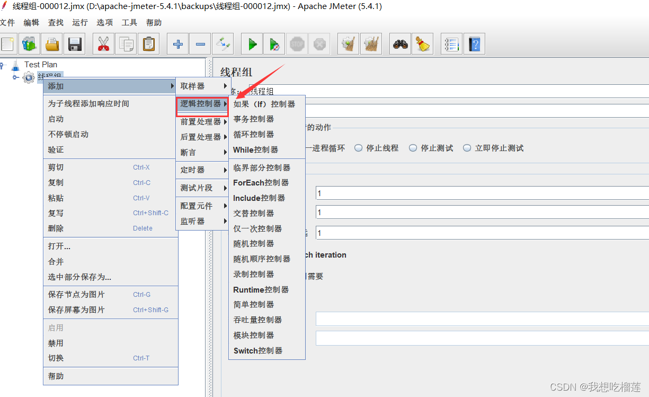Screen dimensions: 649x397
Task: Click the Copy toolbar icon
Action: (126, 44)
